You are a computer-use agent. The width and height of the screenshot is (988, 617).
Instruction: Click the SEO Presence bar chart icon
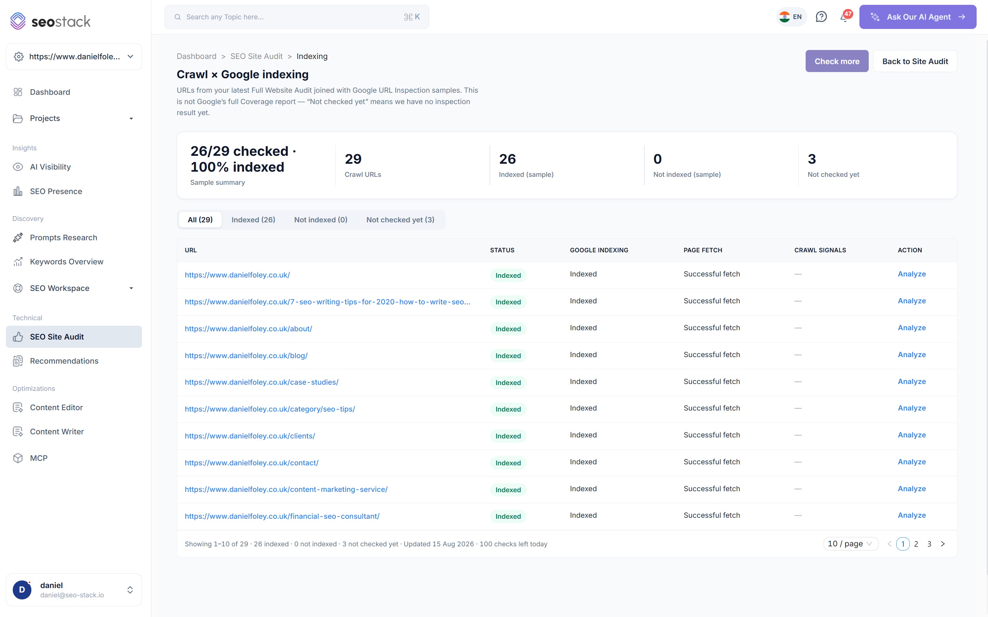pyautogui.click(x=18, y=191)
